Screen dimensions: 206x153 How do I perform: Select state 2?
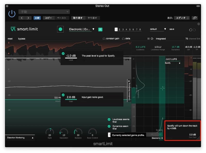(x=119, y=29)
